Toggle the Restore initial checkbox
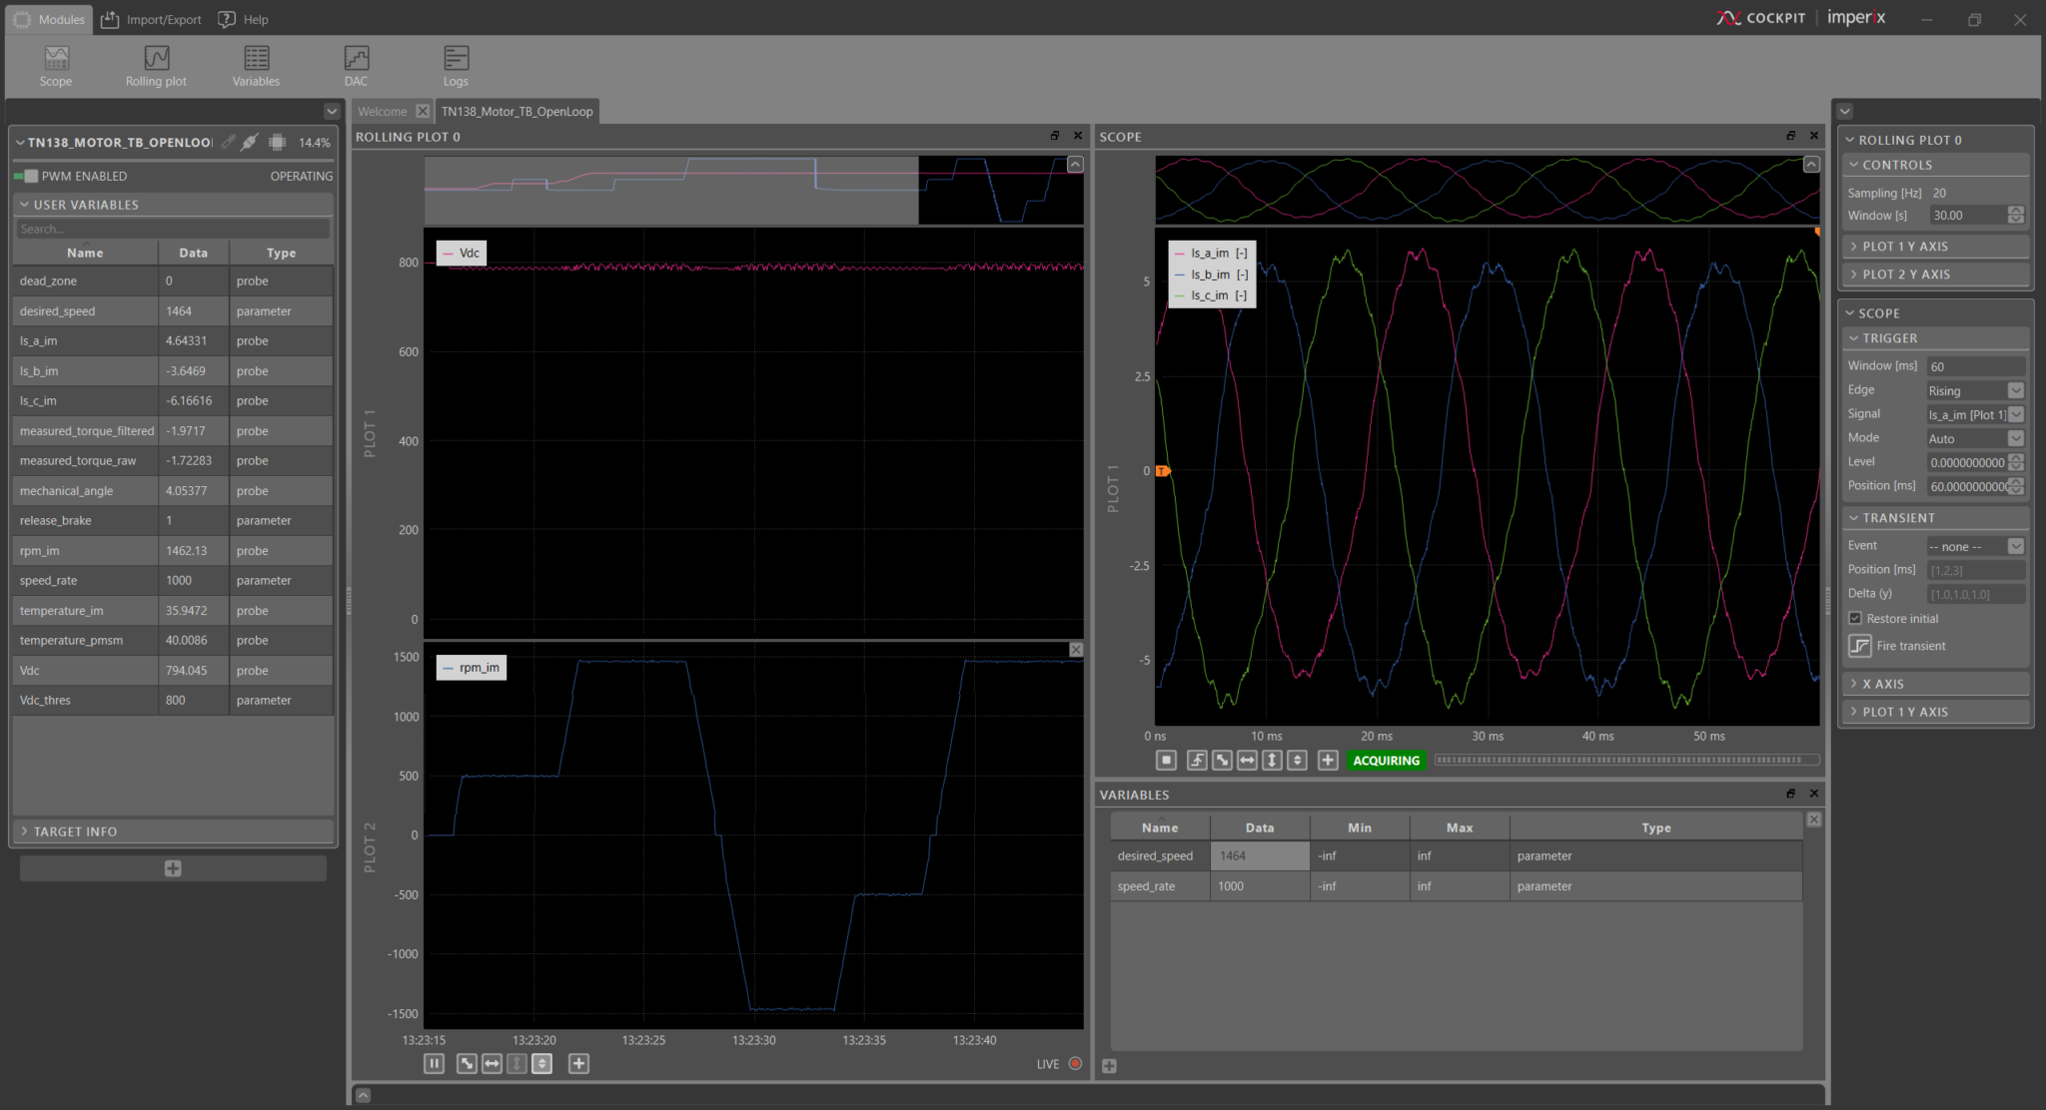The width and height of the screenshot is (2046, 1110). tap(1855, 619)
